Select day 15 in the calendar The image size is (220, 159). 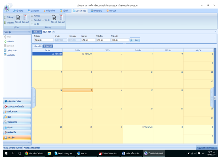coord(78,98)
